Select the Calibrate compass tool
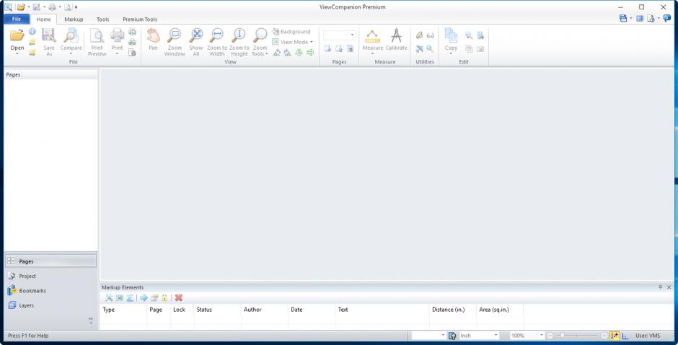The image size is (678, 345). coord(396,40)
